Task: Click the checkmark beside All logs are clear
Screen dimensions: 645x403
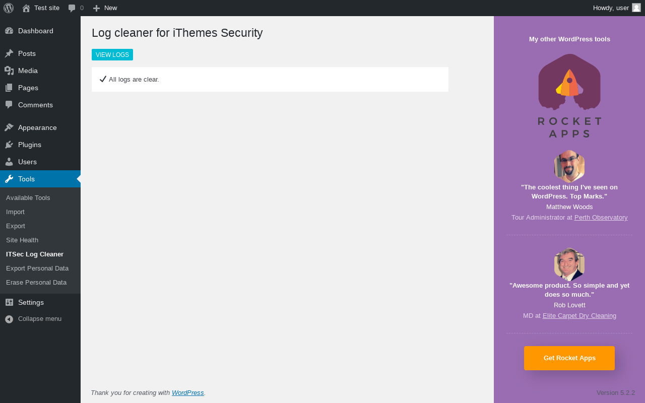Action: coord(103,79)
